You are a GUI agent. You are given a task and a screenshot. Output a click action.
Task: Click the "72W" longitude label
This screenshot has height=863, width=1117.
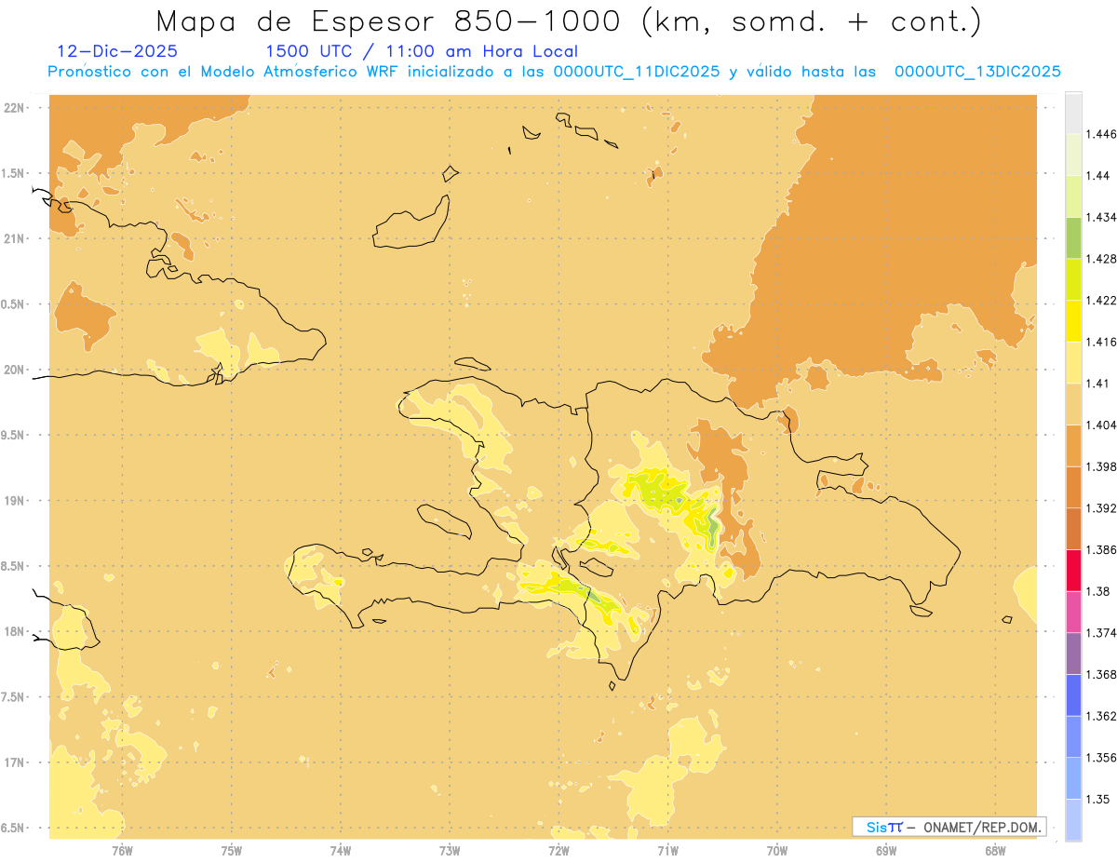pos(558,851)
